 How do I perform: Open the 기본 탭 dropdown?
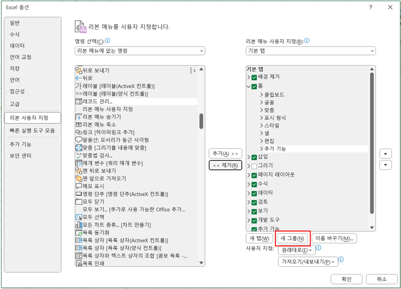tap(311, 51)
